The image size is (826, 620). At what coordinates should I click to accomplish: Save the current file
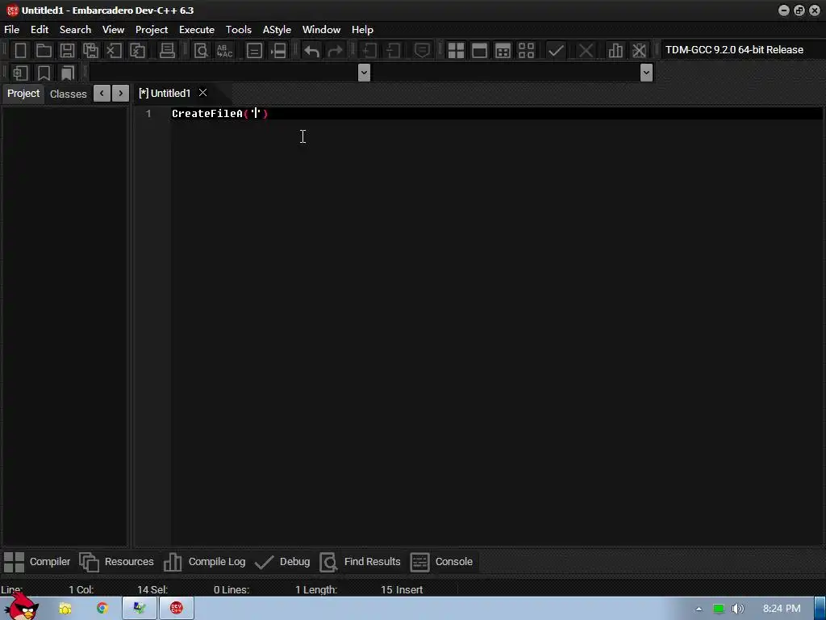(x=67, y=51)
